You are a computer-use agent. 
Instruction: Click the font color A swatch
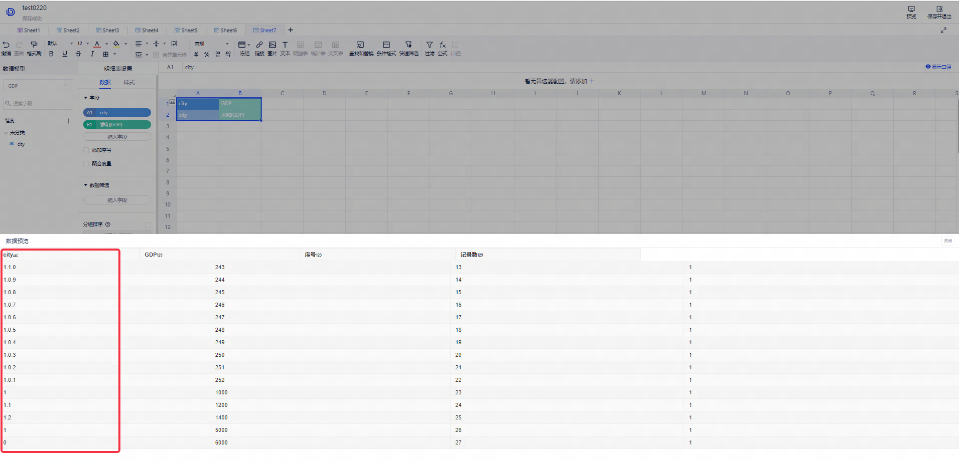click(97, 44)
